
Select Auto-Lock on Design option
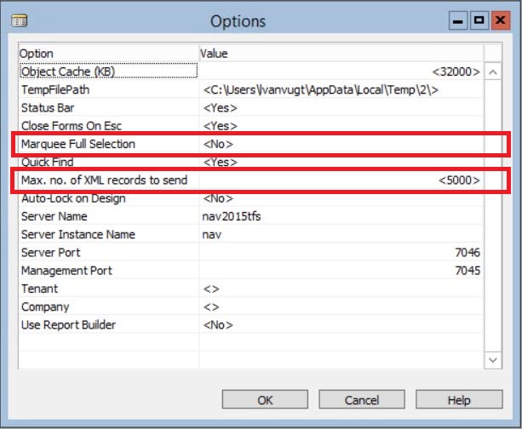tap(108, 198)
